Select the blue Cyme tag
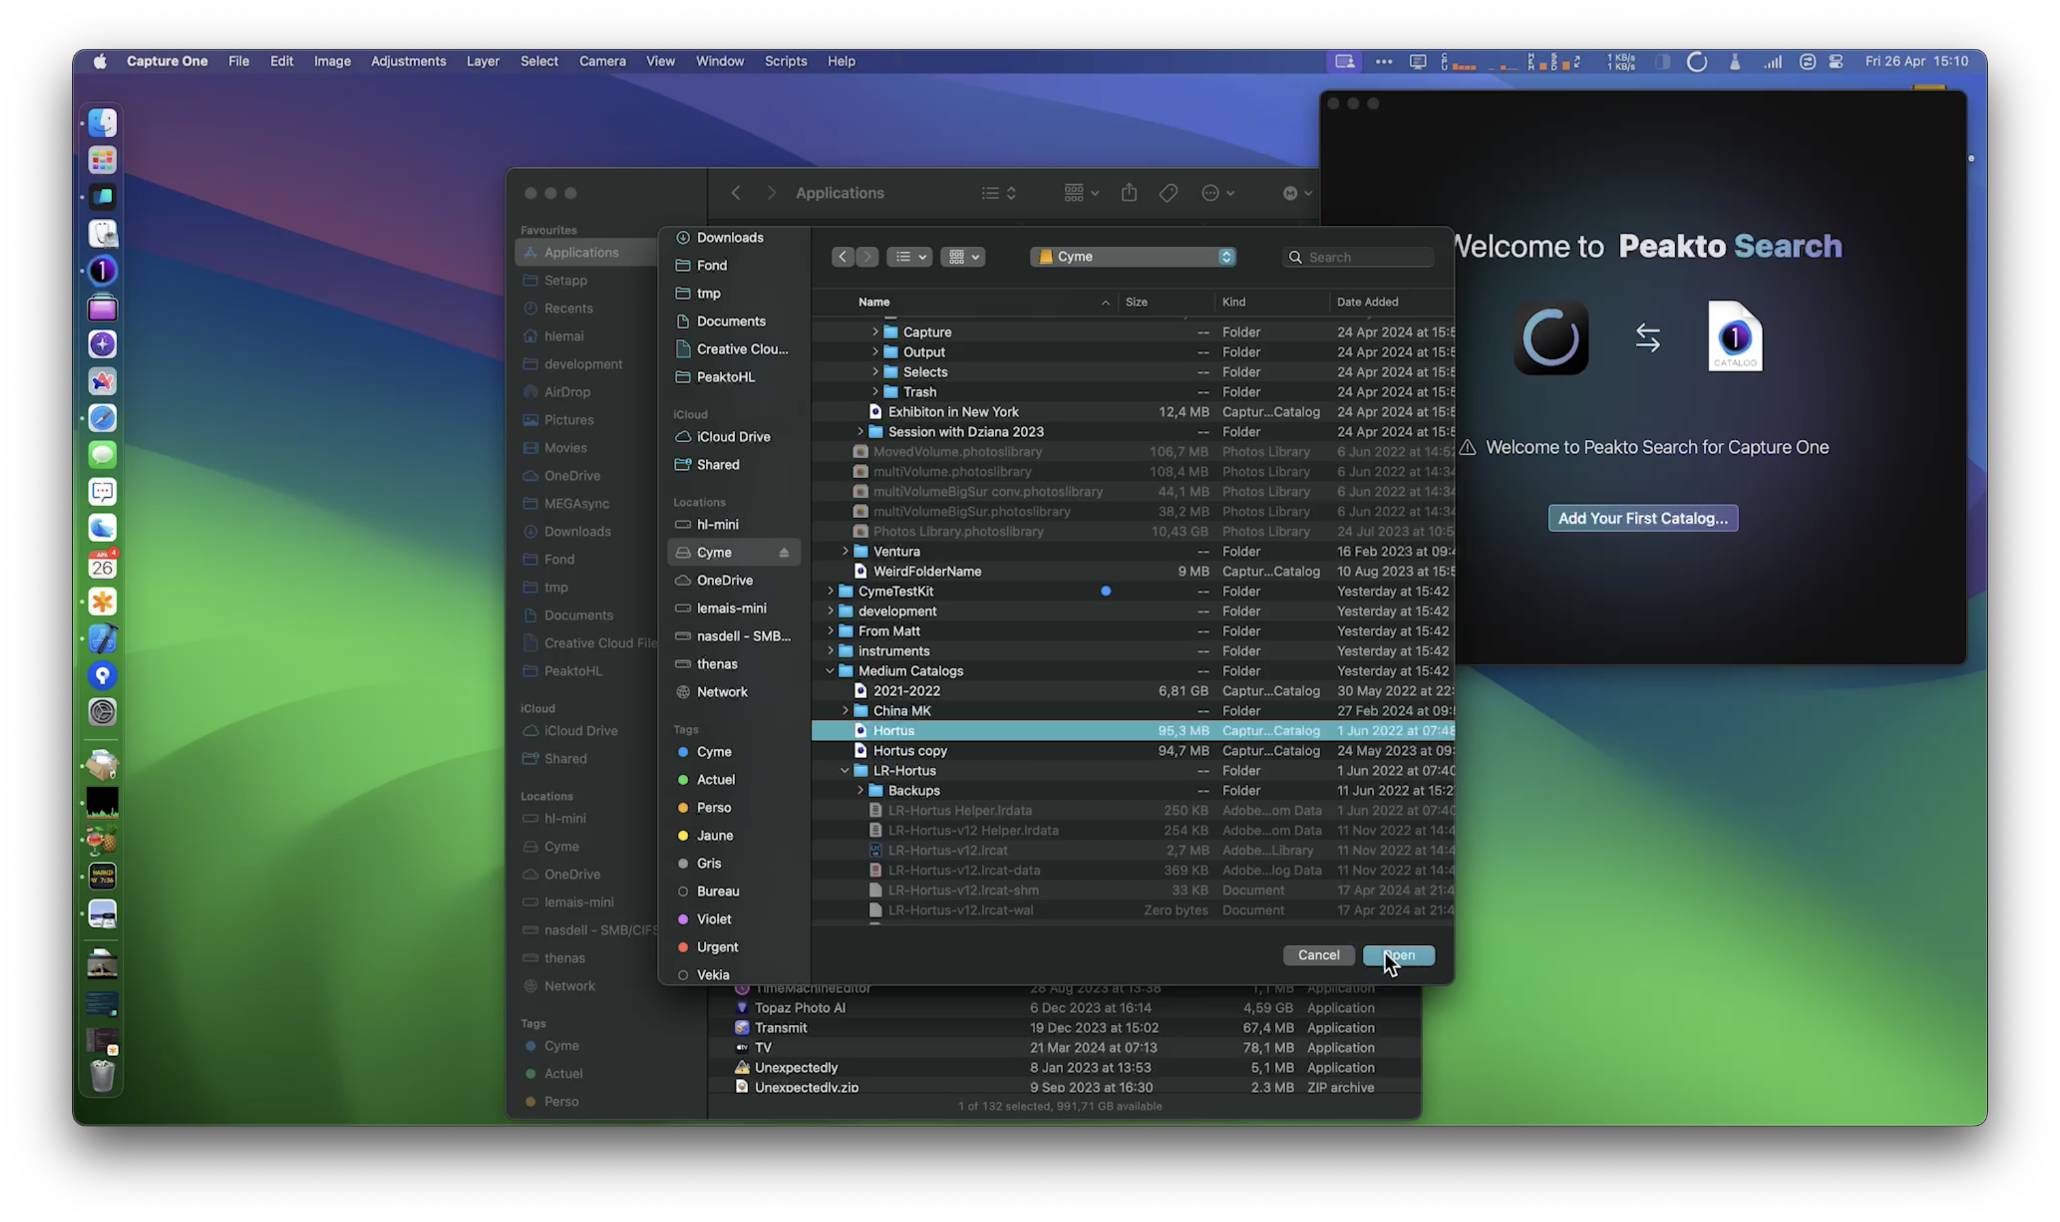 733,752
